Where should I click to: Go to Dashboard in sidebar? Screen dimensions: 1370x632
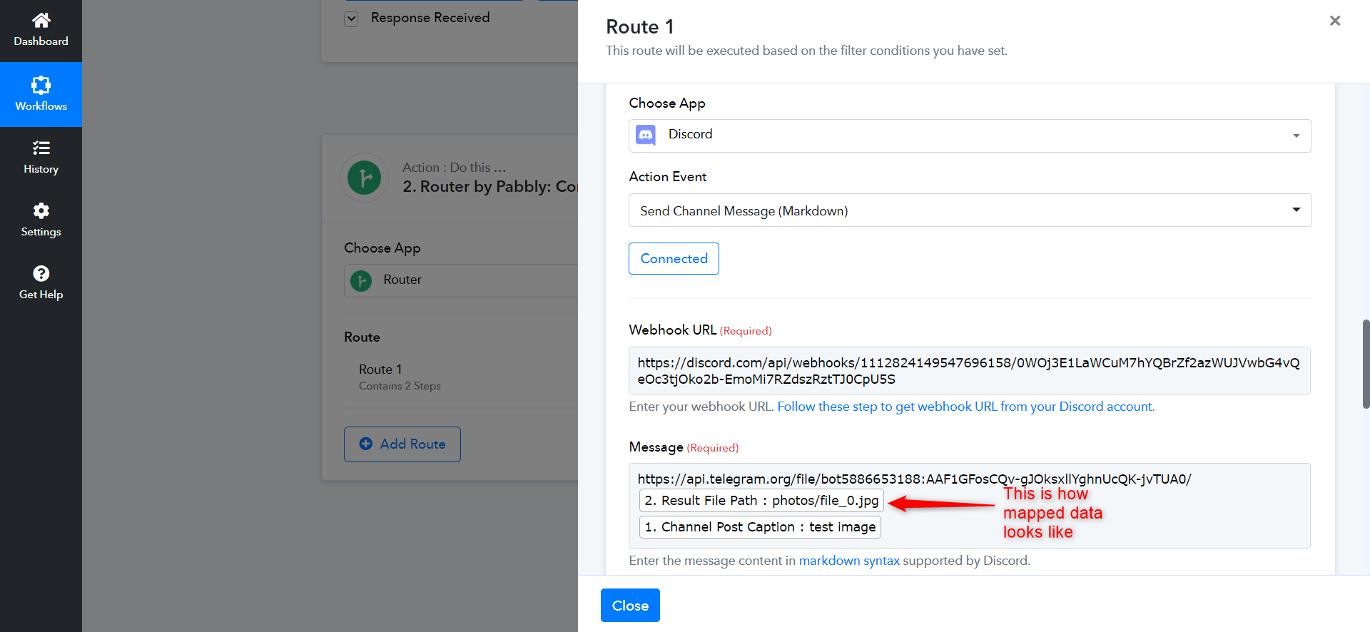coord(41,31)
